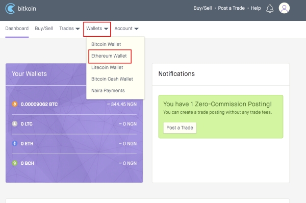This screenshot has height=203, width=306.
Task: Click Post a Trade link in header
Action: click(231, 8)
